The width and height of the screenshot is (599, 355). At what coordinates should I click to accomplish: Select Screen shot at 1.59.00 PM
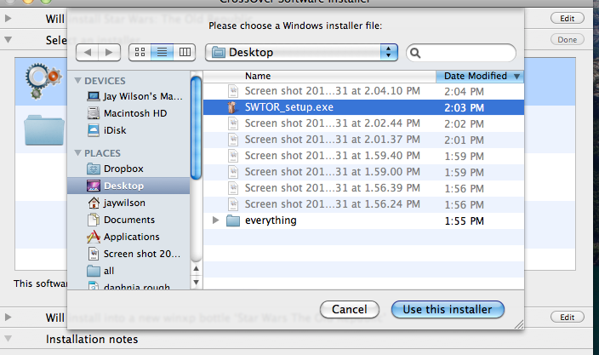coord(363,172)
